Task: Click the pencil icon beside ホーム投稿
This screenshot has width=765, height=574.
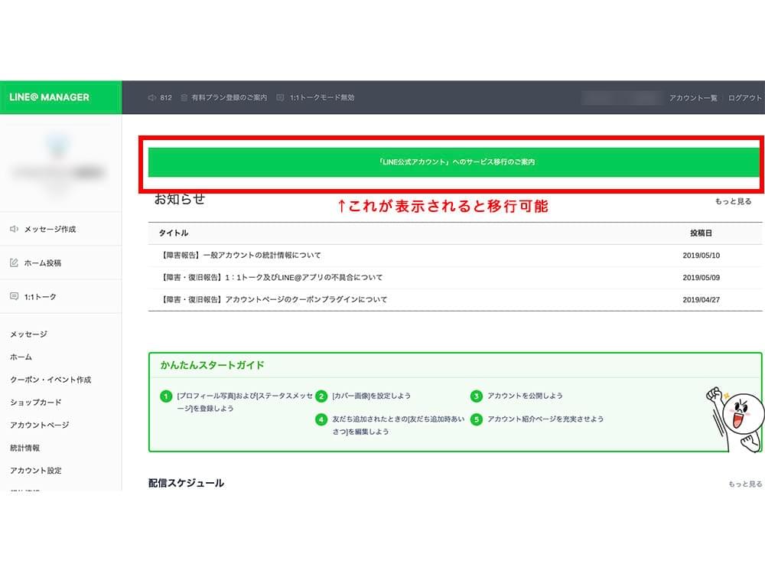Action: tap(14, 263)
